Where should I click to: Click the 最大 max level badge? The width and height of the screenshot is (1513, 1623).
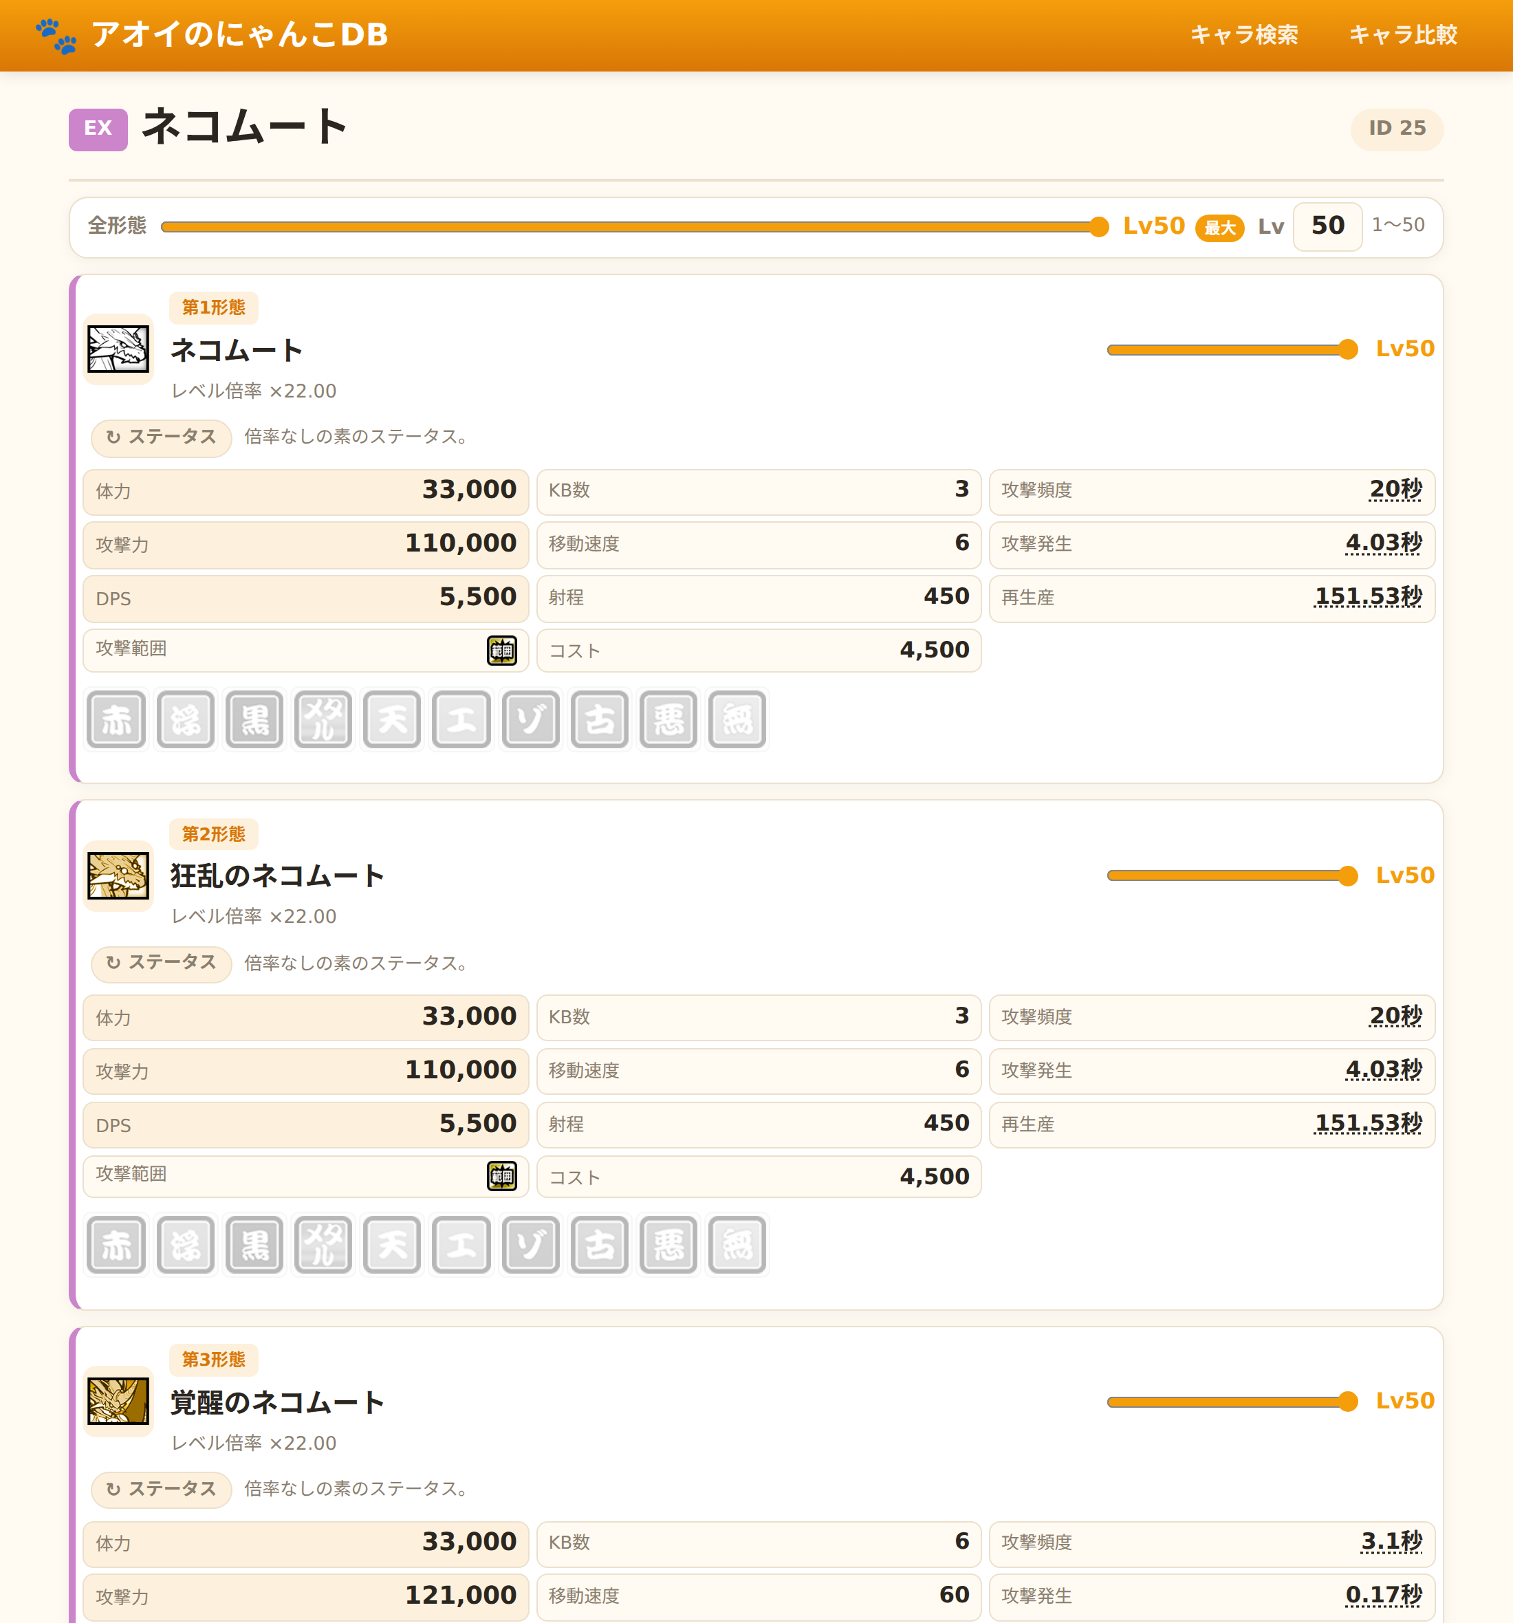point(1220,228)
